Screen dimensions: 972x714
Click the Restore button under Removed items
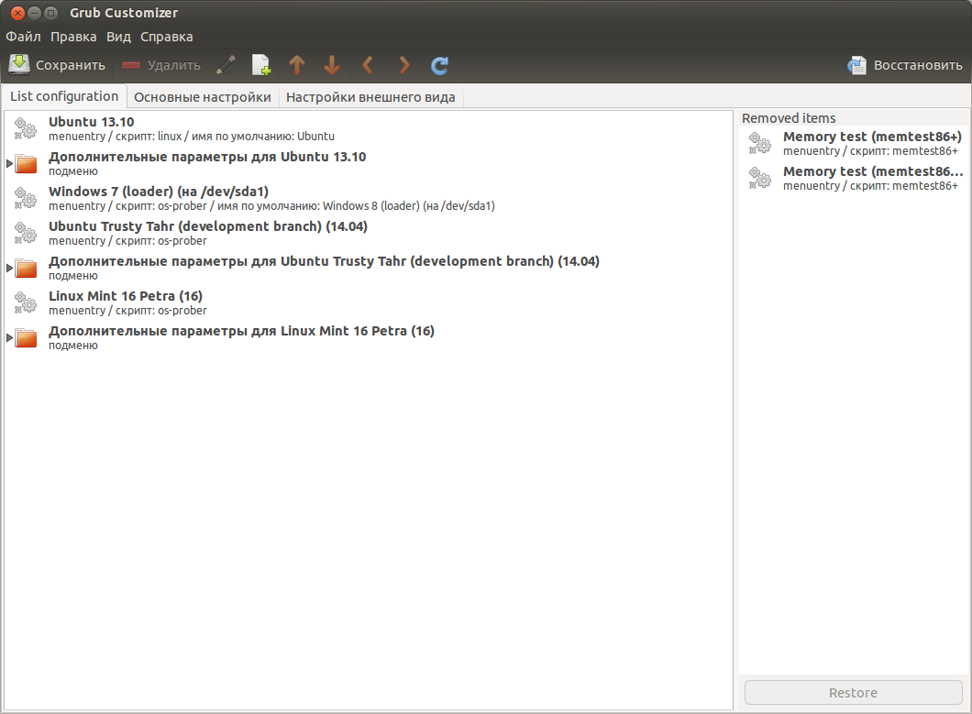coord(853,692)
